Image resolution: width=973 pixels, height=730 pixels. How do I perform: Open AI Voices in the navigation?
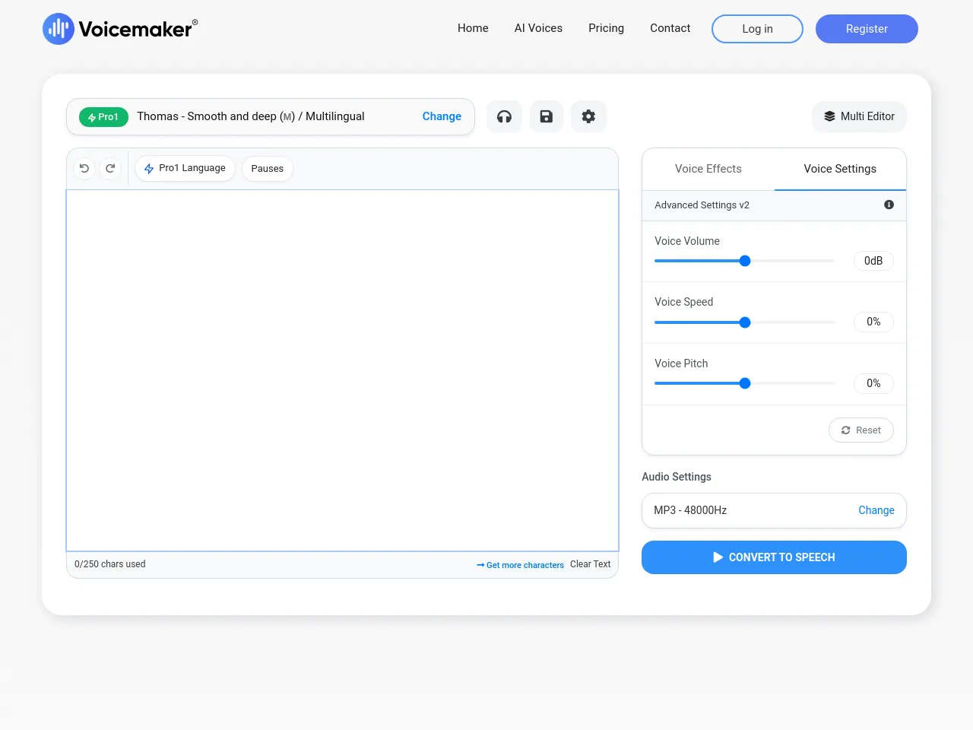pyautogui.click(x=538, y=28)
